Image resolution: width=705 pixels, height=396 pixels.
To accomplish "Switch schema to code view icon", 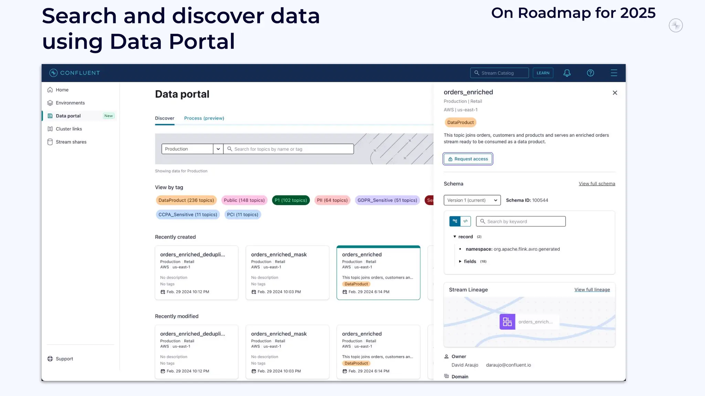I will click(x=465, y=221).
